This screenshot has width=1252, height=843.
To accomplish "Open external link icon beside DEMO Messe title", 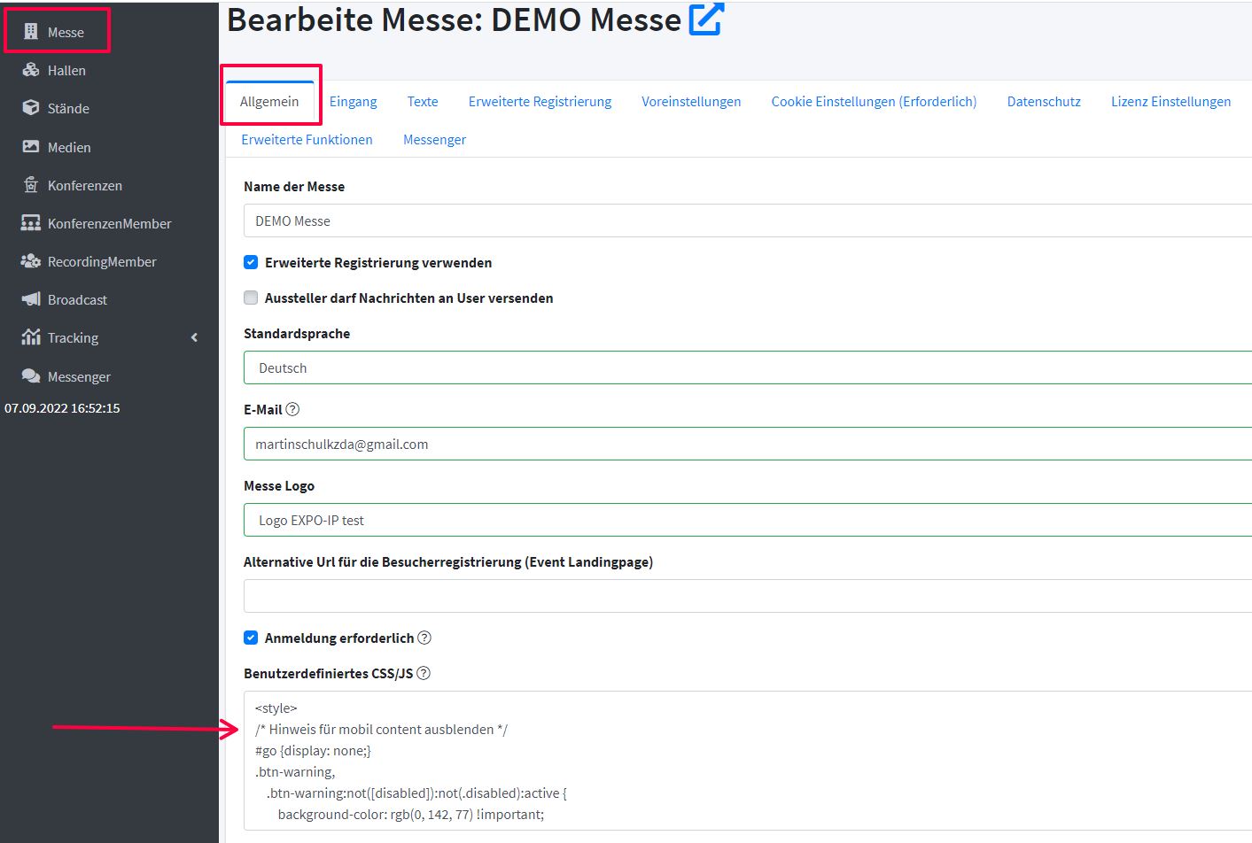I will (x=706, y=19).
